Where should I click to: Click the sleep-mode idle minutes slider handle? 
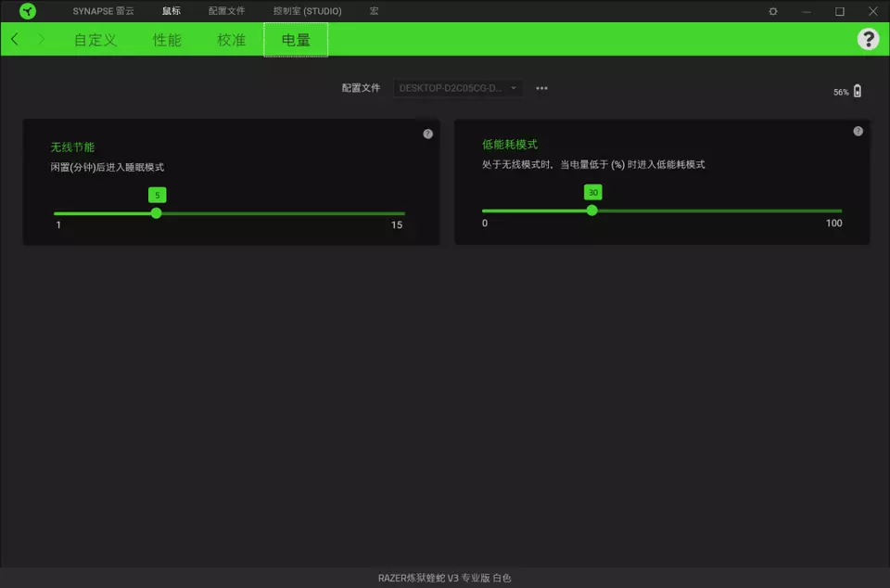point(156,213)
